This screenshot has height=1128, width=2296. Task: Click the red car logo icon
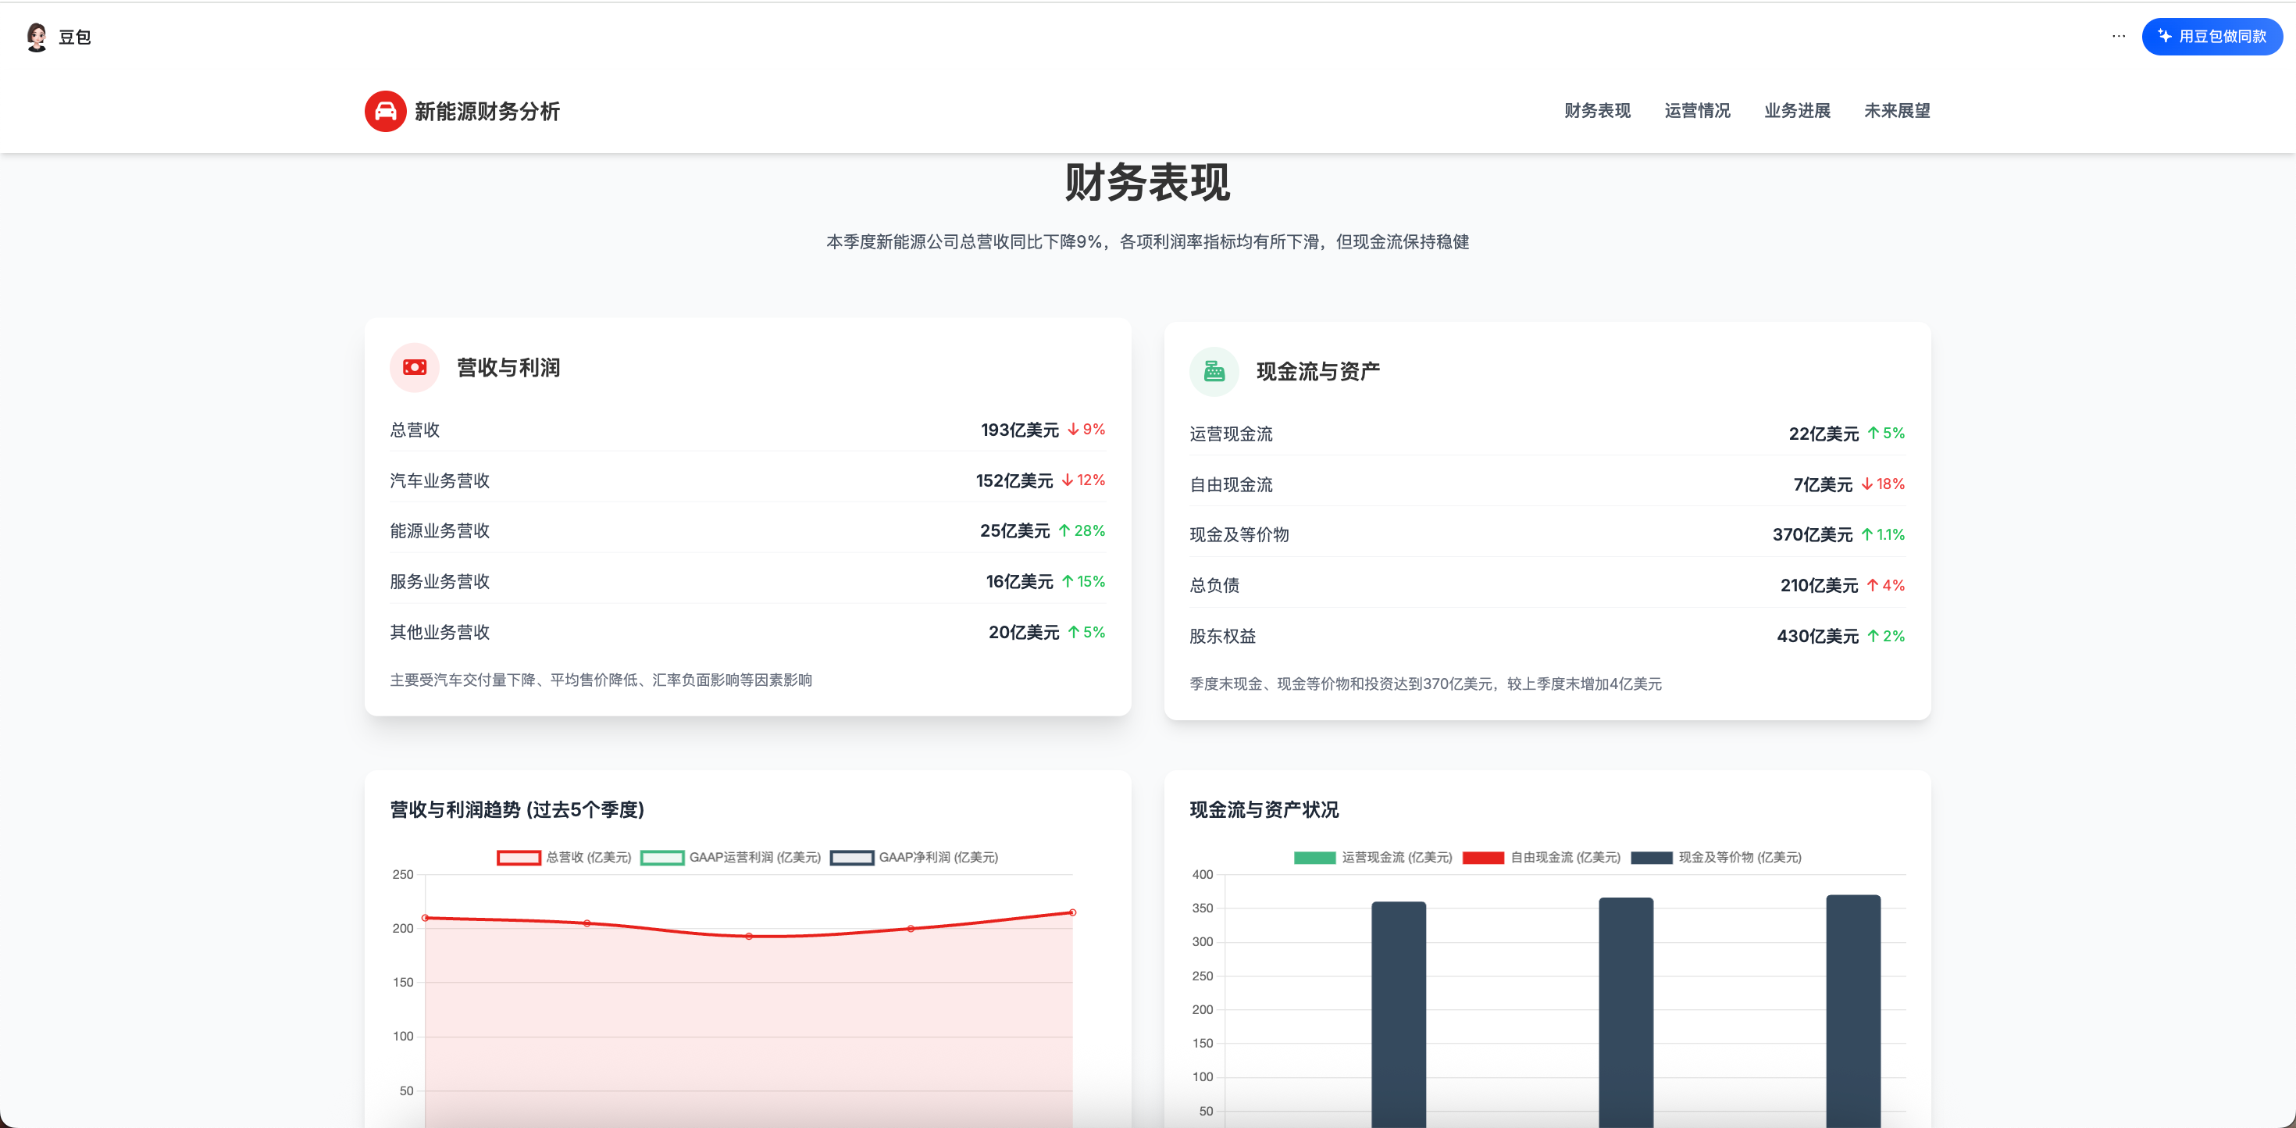(x=385, y=112)
